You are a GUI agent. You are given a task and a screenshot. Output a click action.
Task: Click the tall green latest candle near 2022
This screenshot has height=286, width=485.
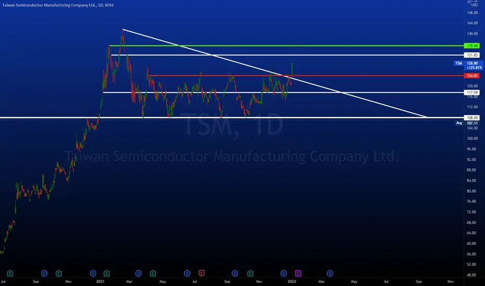292,69
